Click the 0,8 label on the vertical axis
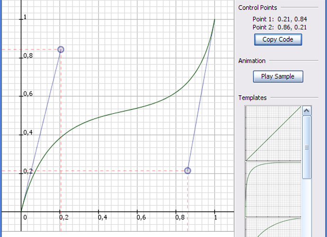 click(x=28, y=55)
